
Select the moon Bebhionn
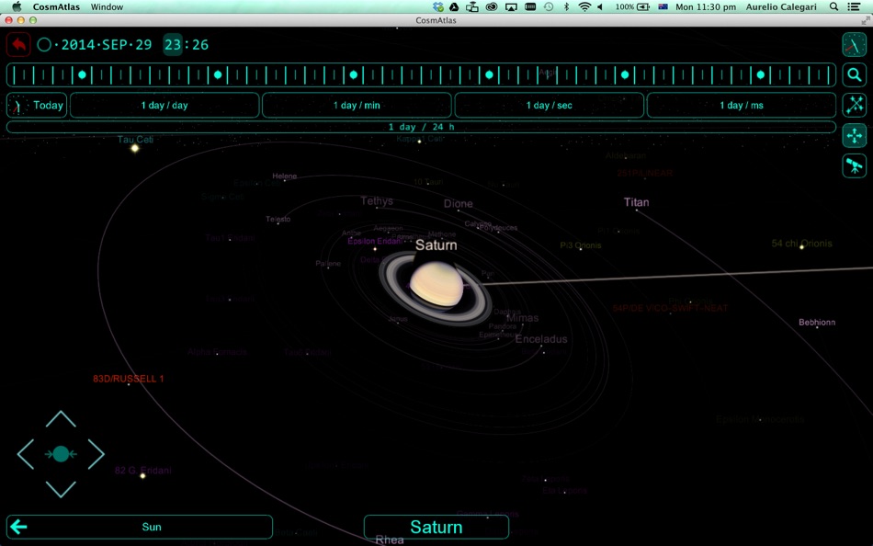817,322
